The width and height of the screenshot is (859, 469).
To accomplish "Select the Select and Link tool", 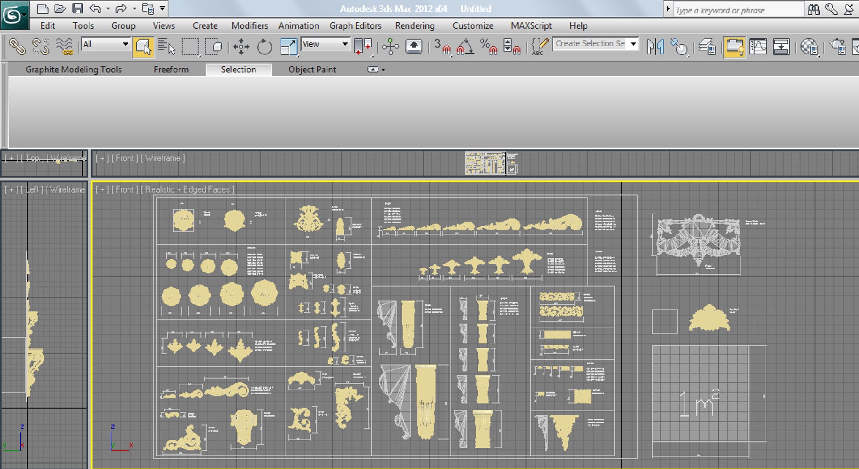I will point(17,46).
